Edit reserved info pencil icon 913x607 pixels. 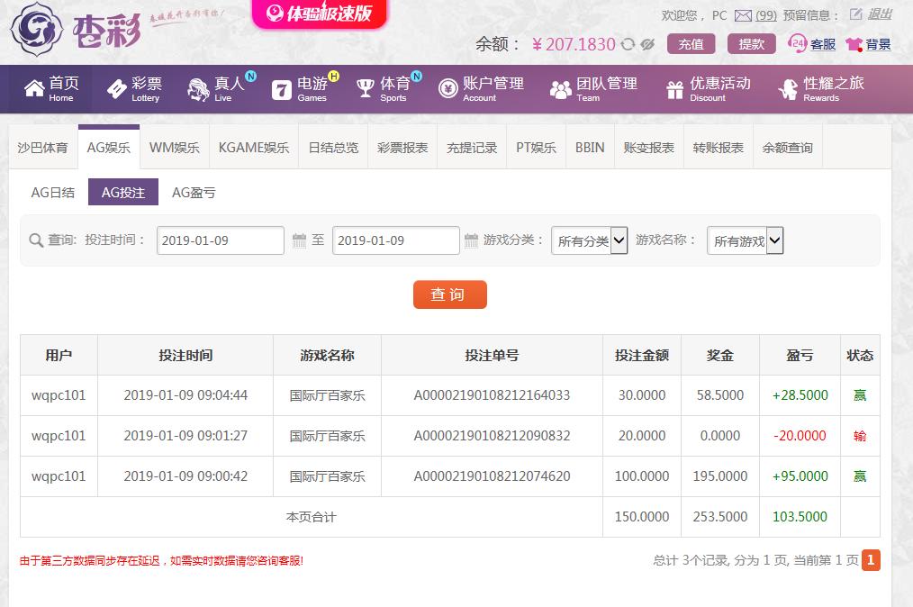pos(855,14)
